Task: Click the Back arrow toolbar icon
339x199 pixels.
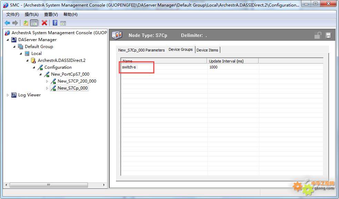Action: (x=7, y=23)
